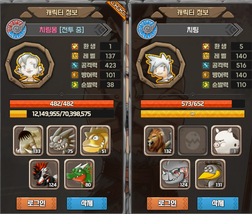This screenshot has width=252, height=214.
Task: Pick the green crocodile pet level 80
Action: point(79,174)
